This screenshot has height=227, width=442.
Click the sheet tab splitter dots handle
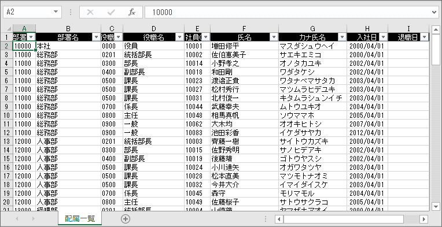point(265,219)
